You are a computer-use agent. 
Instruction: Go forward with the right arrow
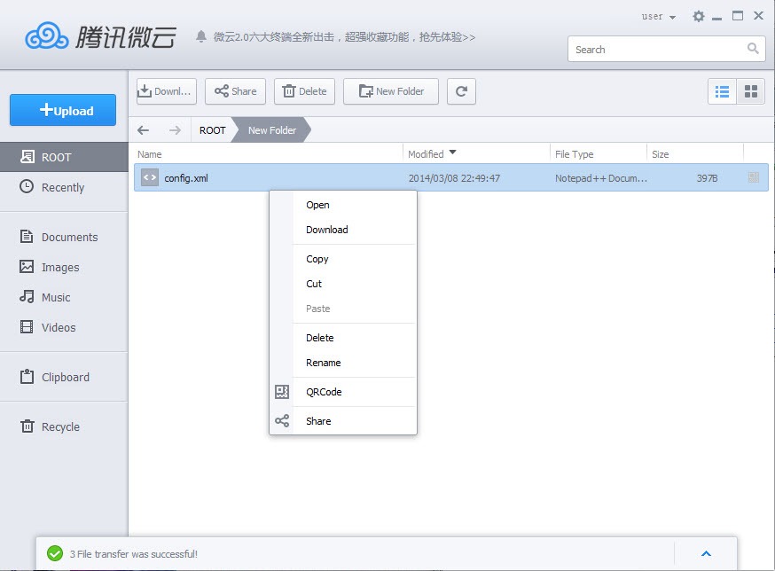(175, 130)
